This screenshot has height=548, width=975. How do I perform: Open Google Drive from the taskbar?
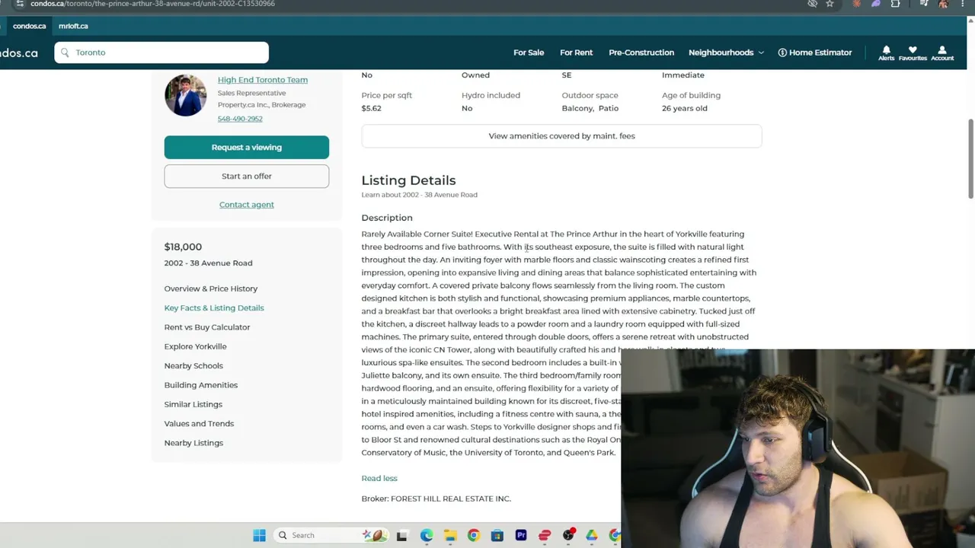(x=592, y=535)
